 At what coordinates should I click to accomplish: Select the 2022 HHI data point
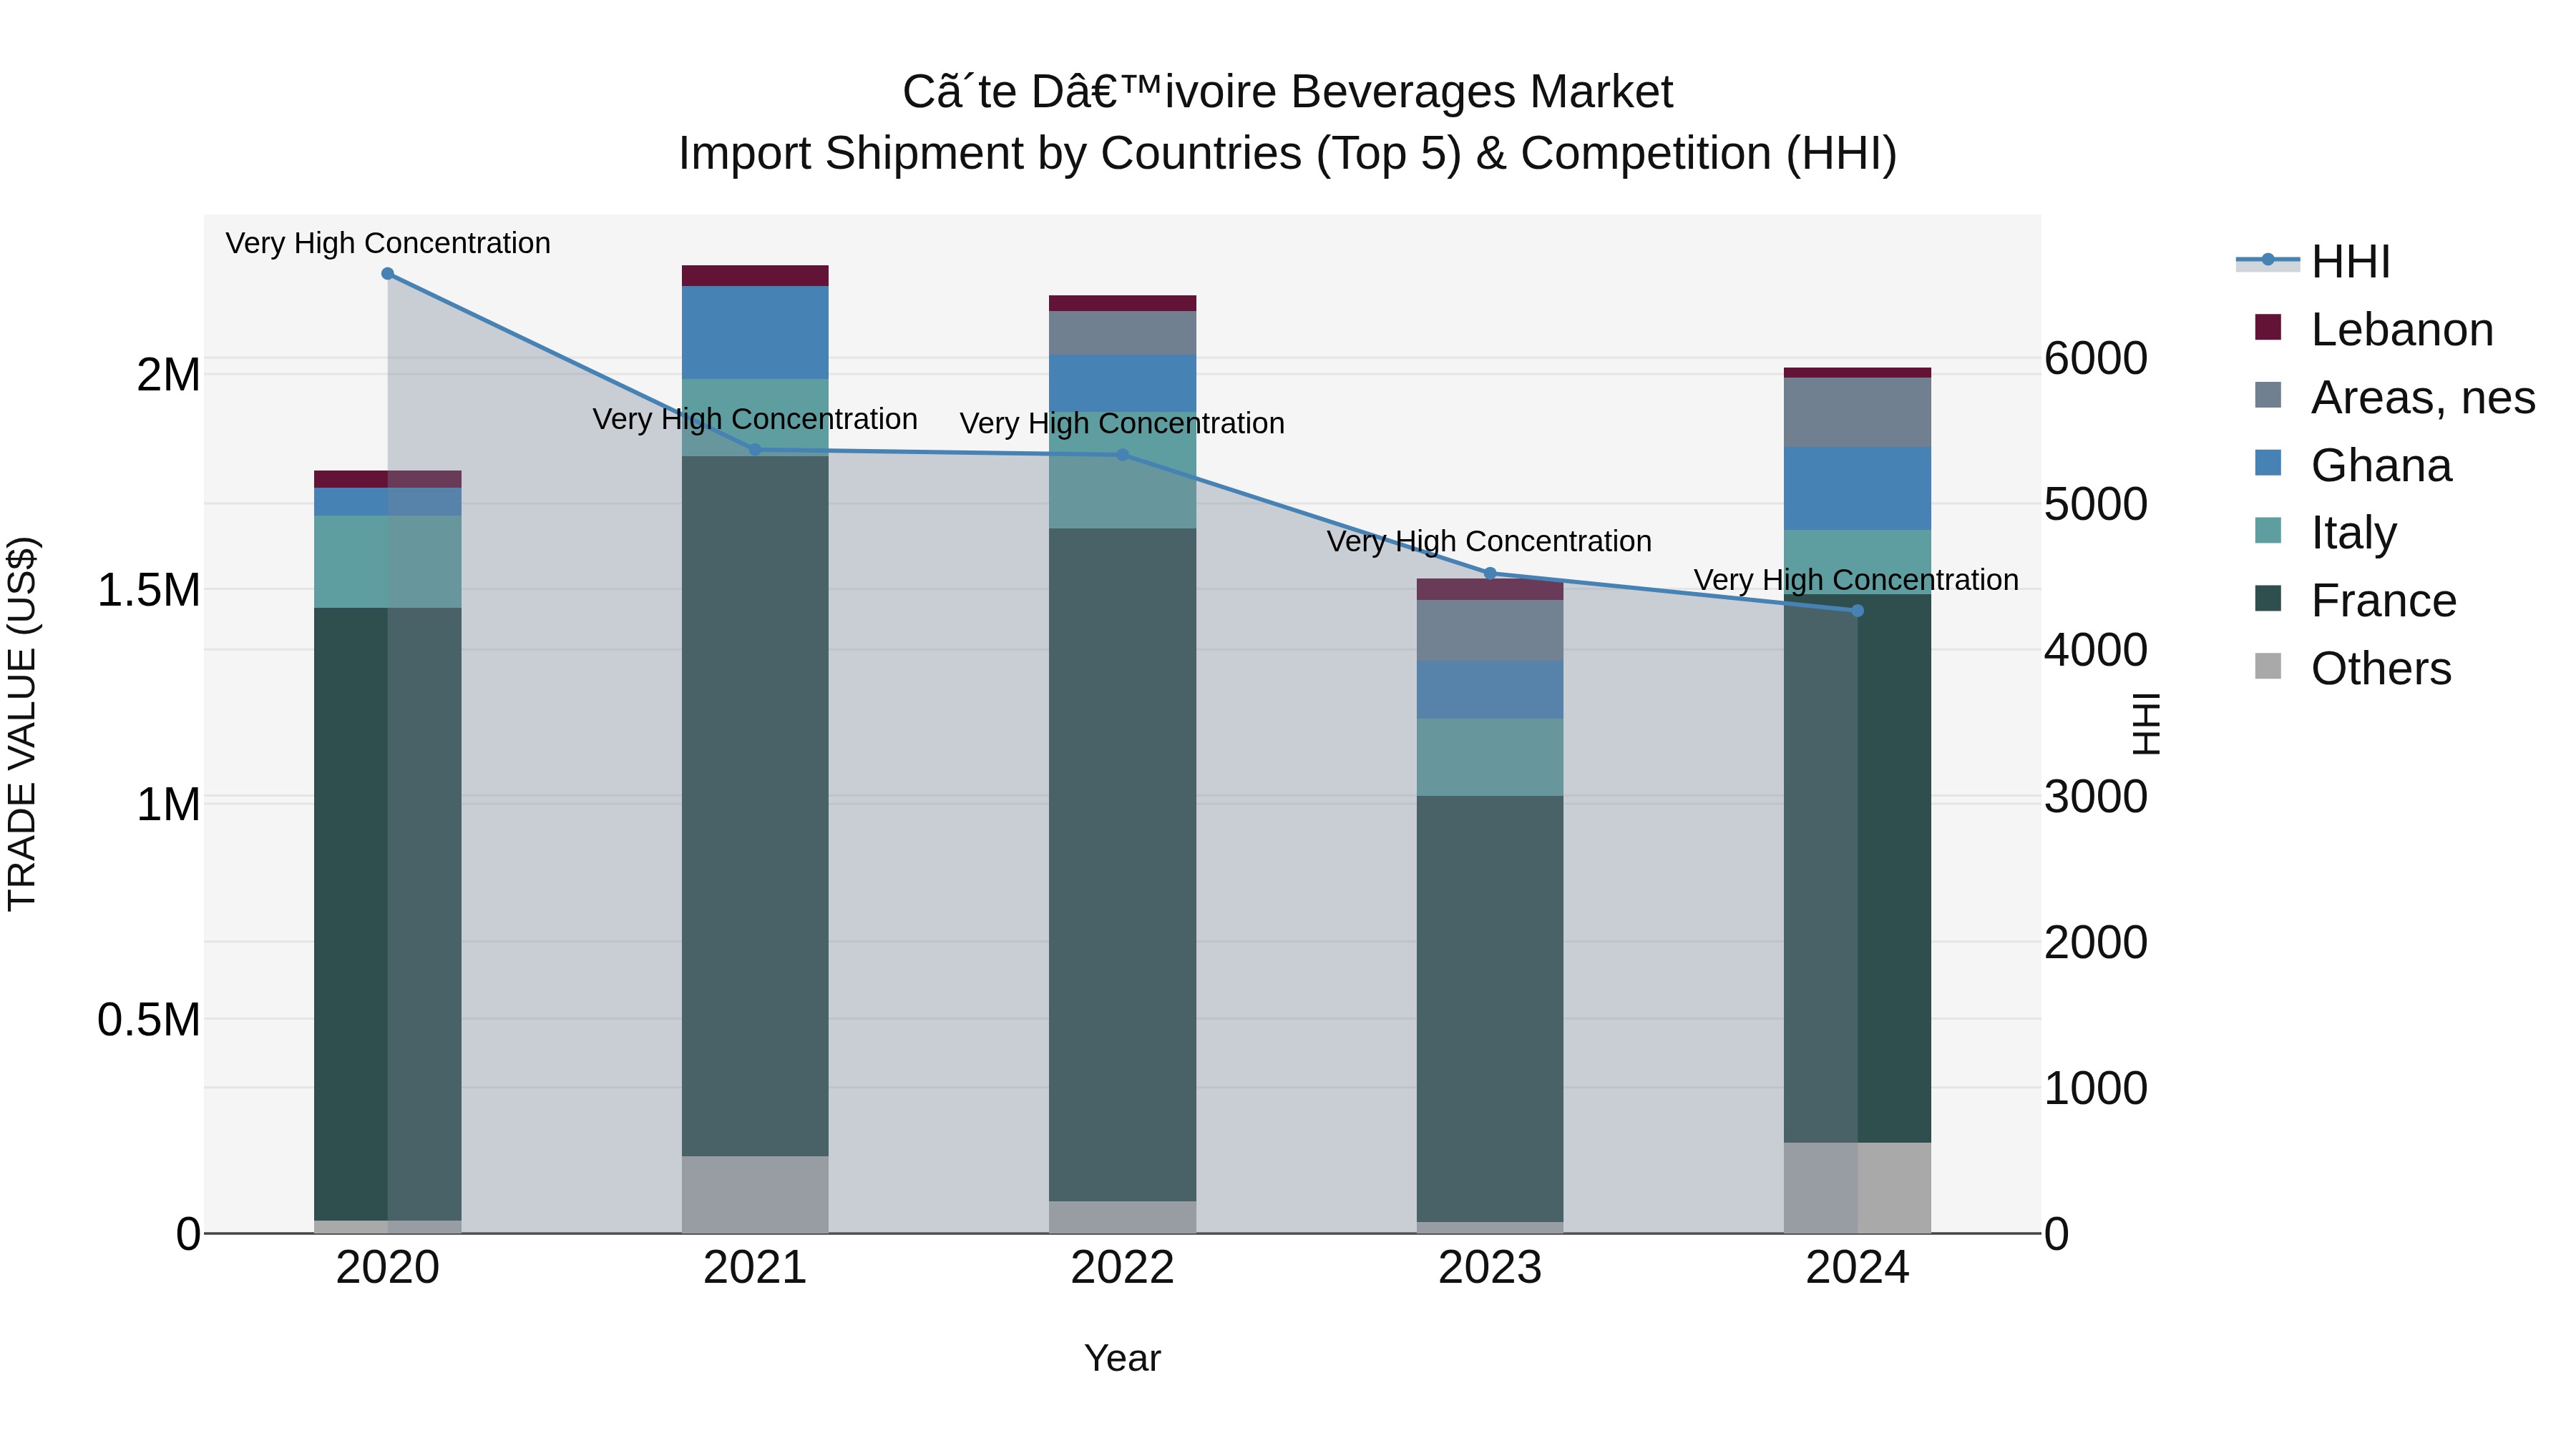pyautogui.click(x=1122, y=455)
